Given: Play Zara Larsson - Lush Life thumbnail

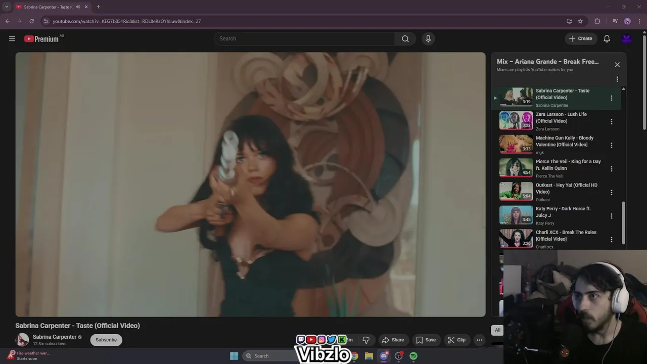Looking at the screenshot, I should click(x=516, y=120).
